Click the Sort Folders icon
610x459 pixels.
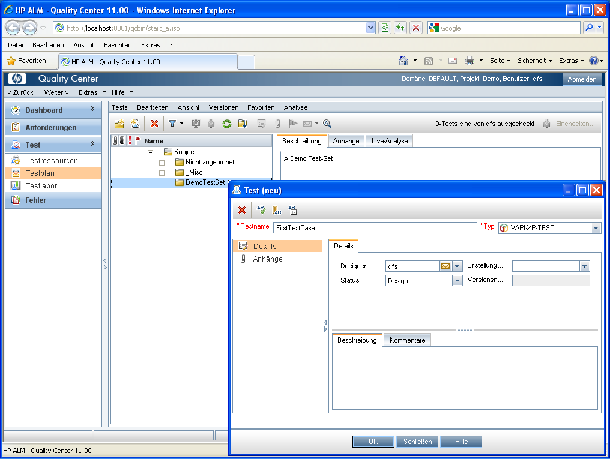click(243, 124)
